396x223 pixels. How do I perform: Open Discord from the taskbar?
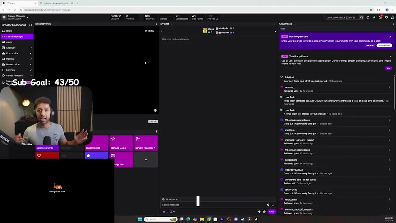(x=236, y=219)
